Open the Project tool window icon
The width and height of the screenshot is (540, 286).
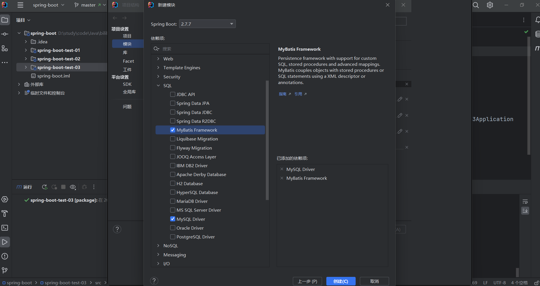(x=5, y=20)
